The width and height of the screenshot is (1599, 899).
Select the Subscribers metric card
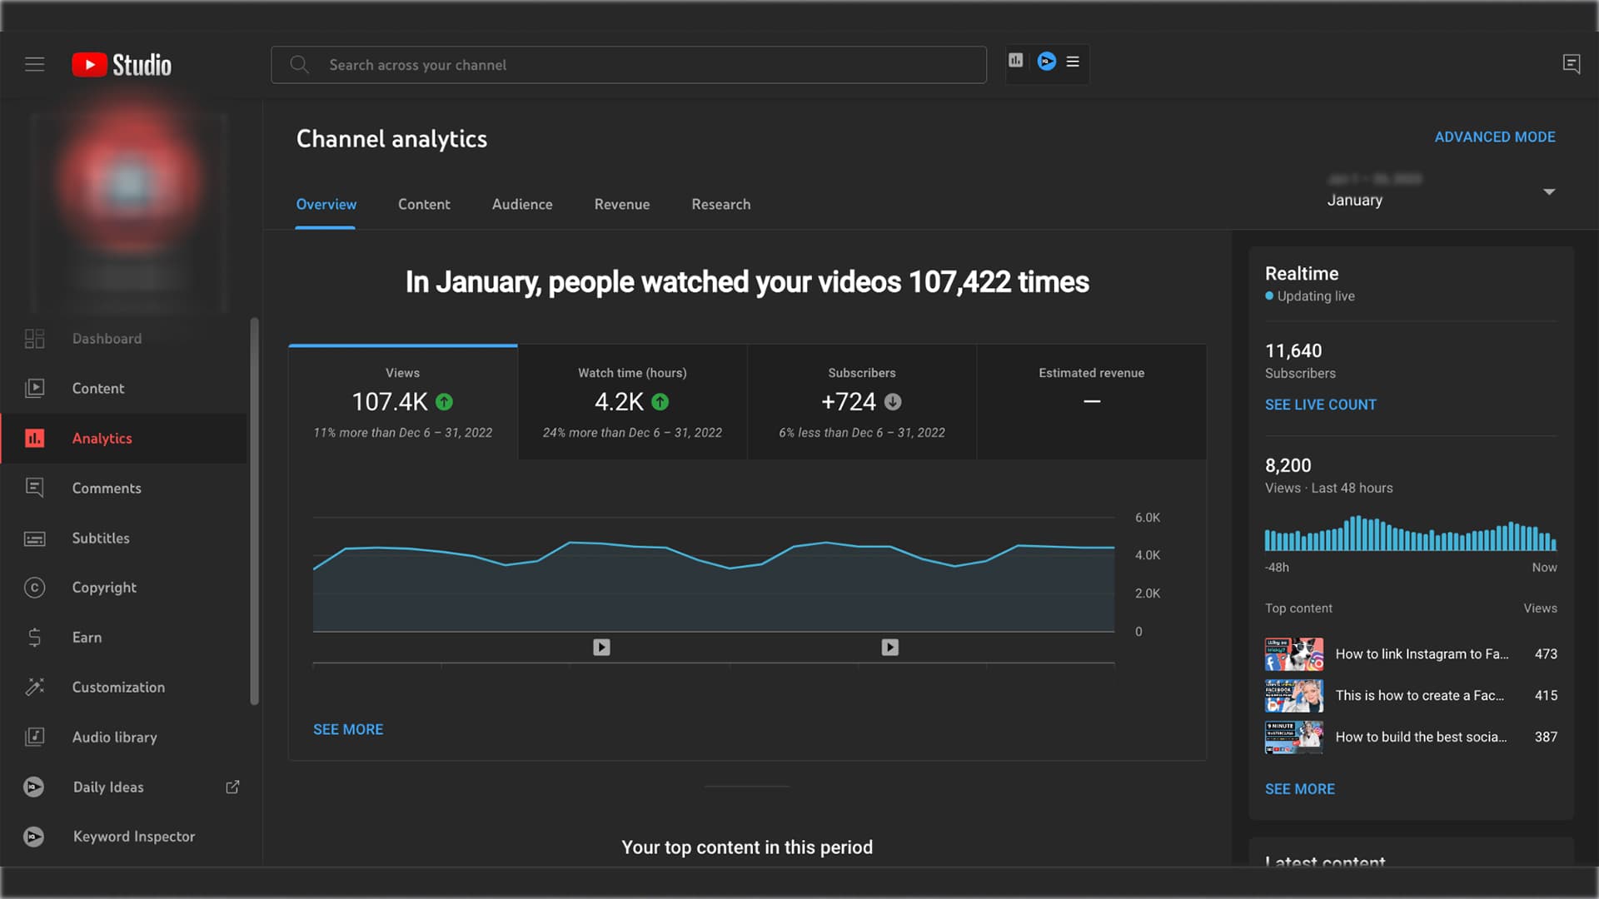tap(861, 402)
